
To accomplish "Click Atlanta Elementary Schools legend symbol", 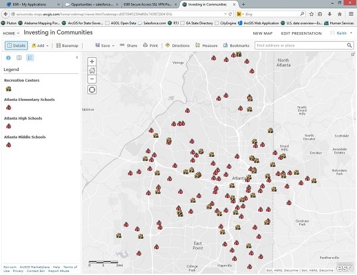I will (x=9, y=107).
